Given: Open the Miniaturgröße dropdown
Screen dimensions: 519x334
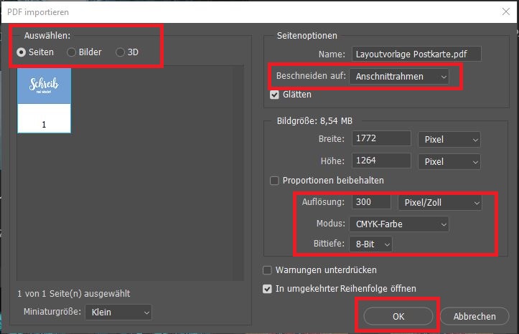Looking at the screenshot, I should (x=118, y=312).
